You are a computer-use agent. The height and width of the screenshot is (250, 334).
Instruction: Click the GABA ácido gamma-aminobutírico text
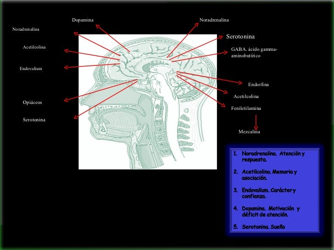[x=254, y=53]
